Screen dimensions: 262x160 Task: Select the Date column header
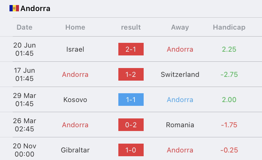tap(24, 27)
